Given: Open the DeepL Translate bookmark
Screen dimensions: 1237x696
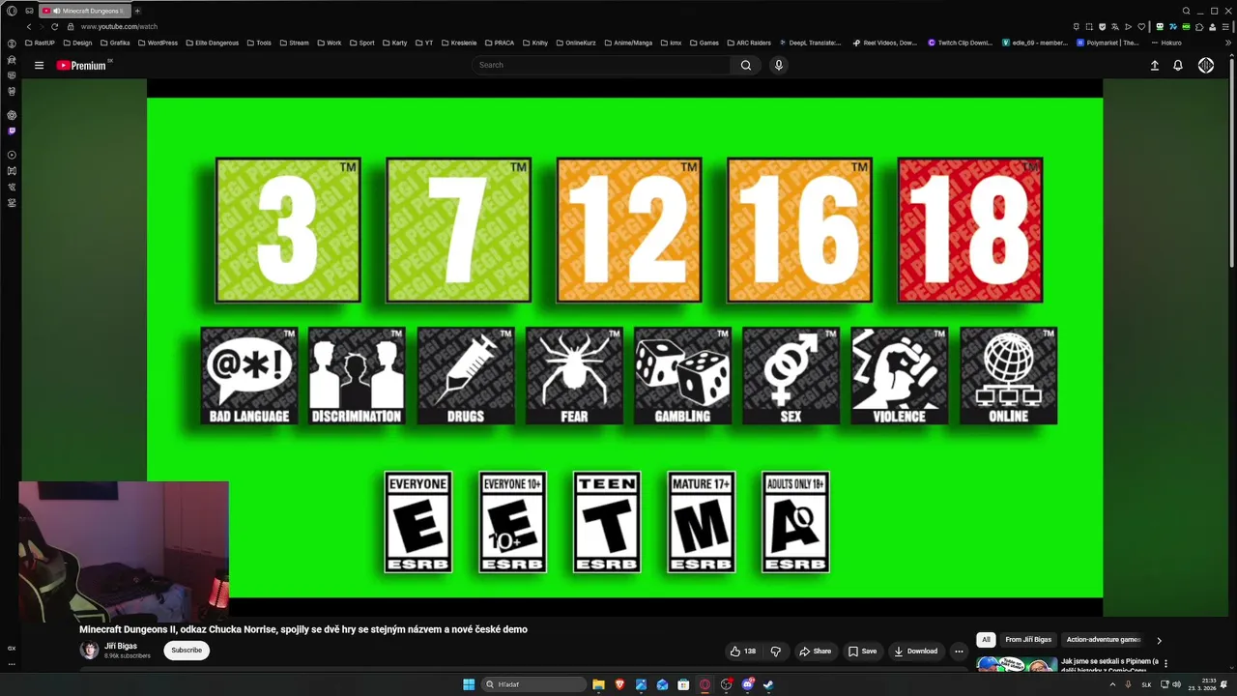Looking at the screenshot, I should (810, 43).
